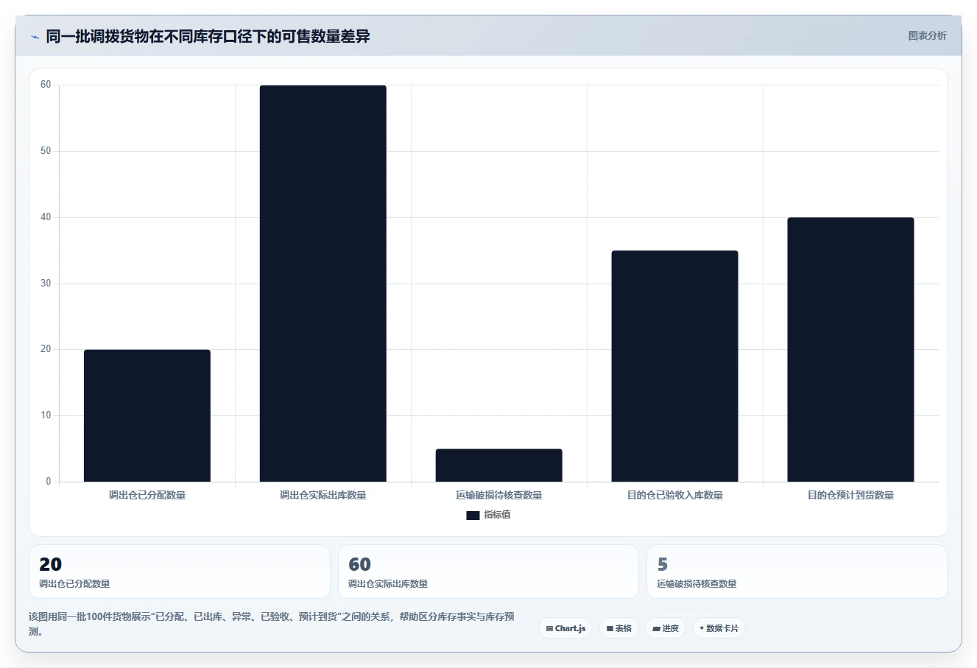
Task: Click the description text starting 该图用同一批100件货物
Action: [x=272, y=624]
